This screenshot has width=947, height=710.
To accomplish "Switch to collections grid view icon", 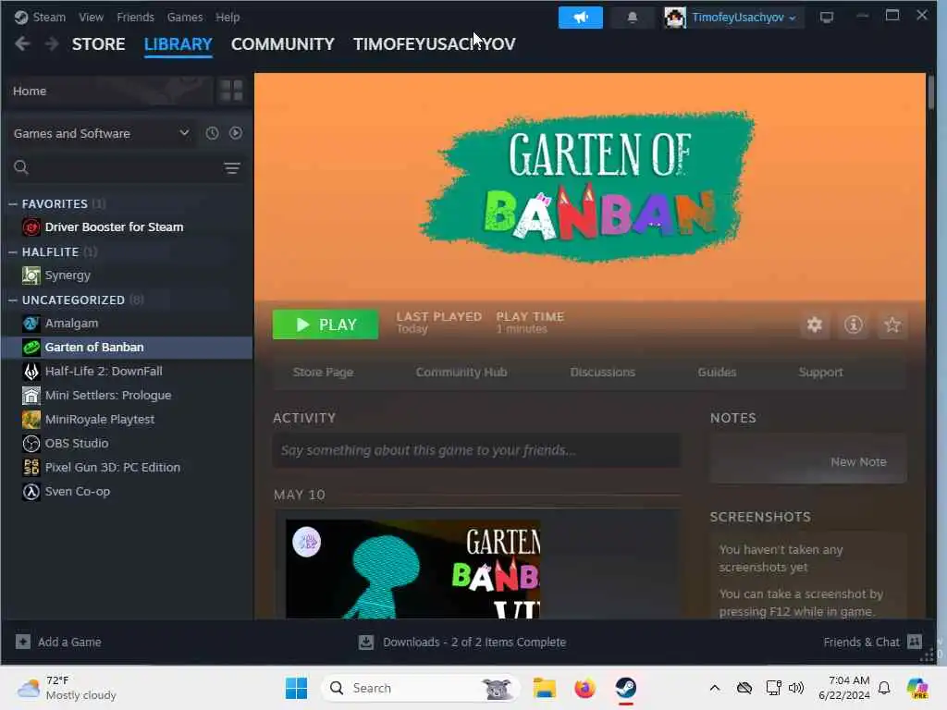I will 231,92.
